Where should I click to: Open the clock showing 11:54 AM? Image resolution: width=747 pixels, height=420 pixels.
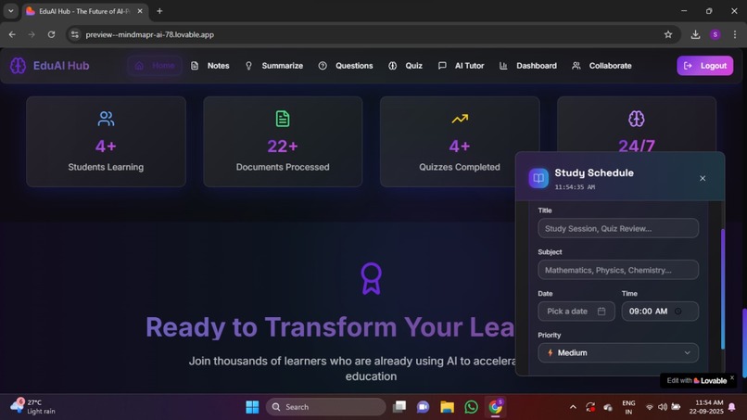(706, 407)
